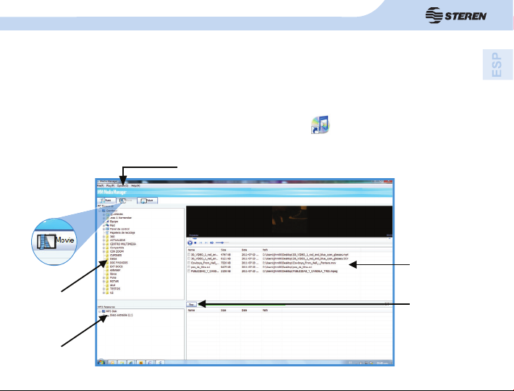Tick checkbox for the 6479 KB avi file
Image resolution: width=514 pixels, height=391 pixels.
click(189, 267)
